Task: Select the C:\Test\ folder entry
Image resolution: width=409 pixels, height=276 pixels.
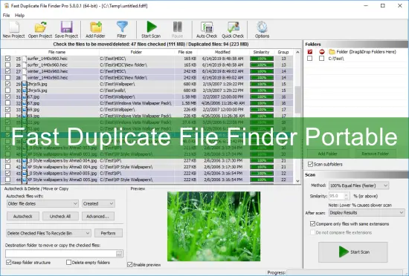Action: click(x=336, y=59)
